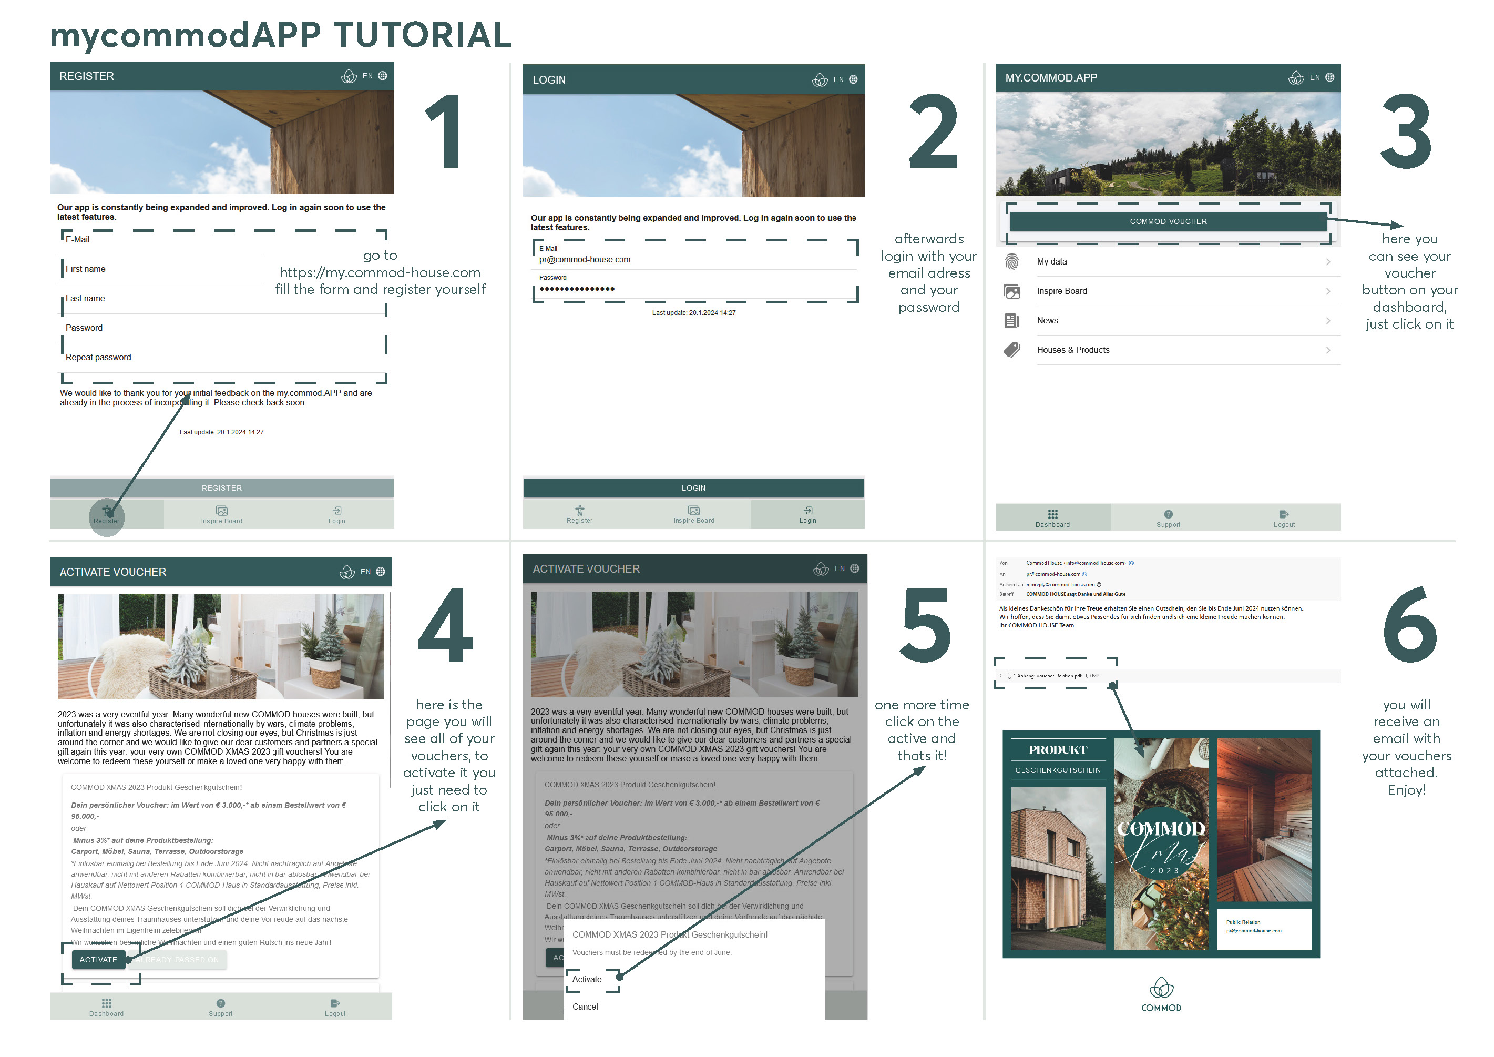Click the My data row label
This screenshot has width=1494, height=1057.
(x=1051, y=262)
